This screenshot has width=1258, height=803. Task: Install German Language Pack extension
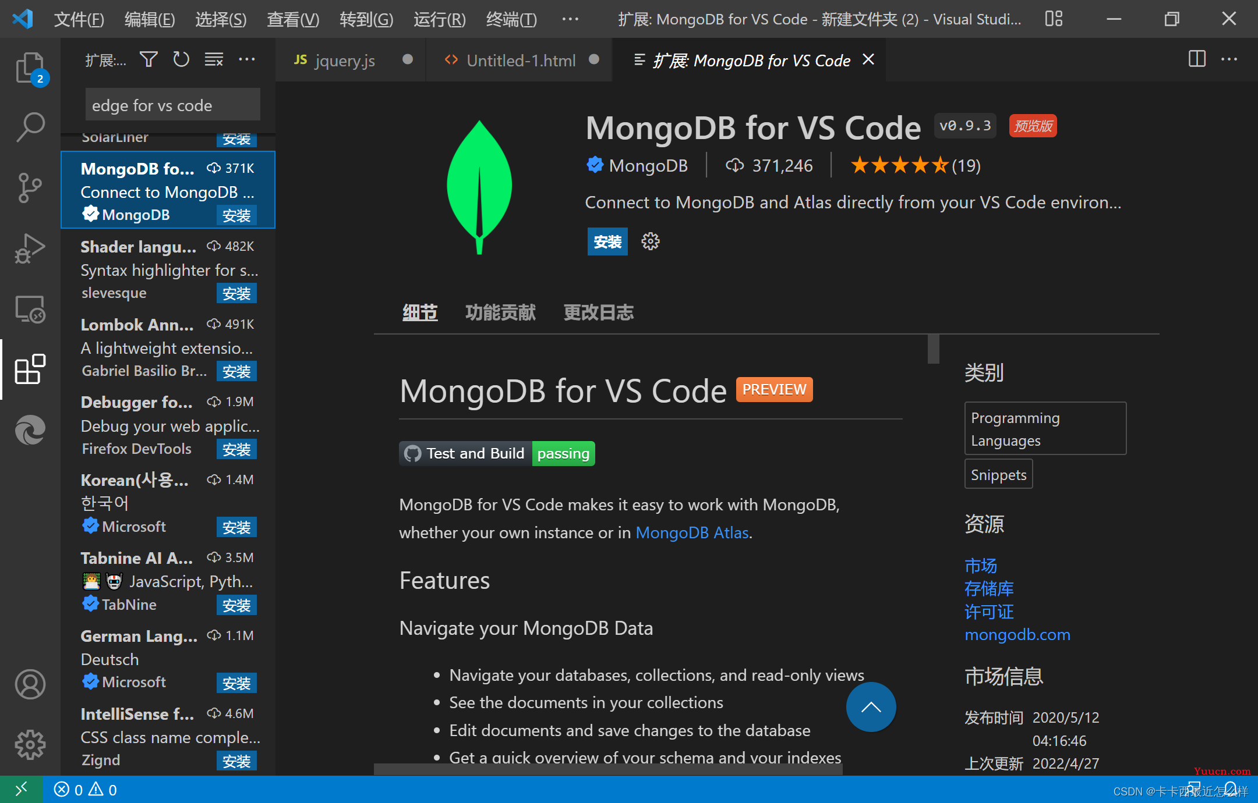tap(236, 684)
